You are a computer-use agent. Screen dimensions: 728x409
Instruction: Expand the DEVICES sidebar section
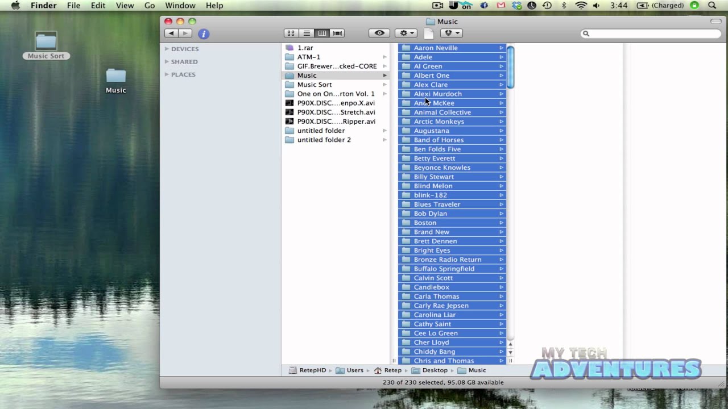tap(167, 49)
